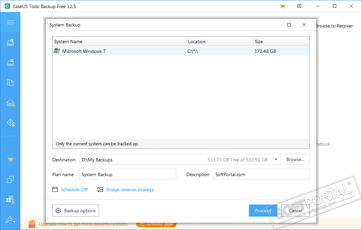The height and width of the screenshot is (230, 362).
Task: Click the Cancel button
Action: point(295,211)
